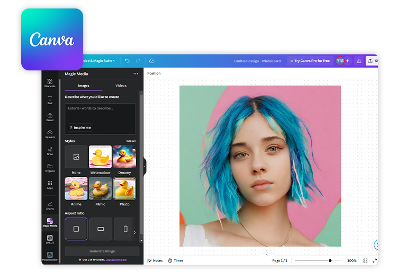
Task: Choose the square aspect ratio
Action: (76, 229)
